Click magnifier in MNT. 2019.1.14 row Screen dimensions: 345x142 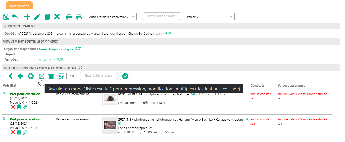click(x=4, y=94)
